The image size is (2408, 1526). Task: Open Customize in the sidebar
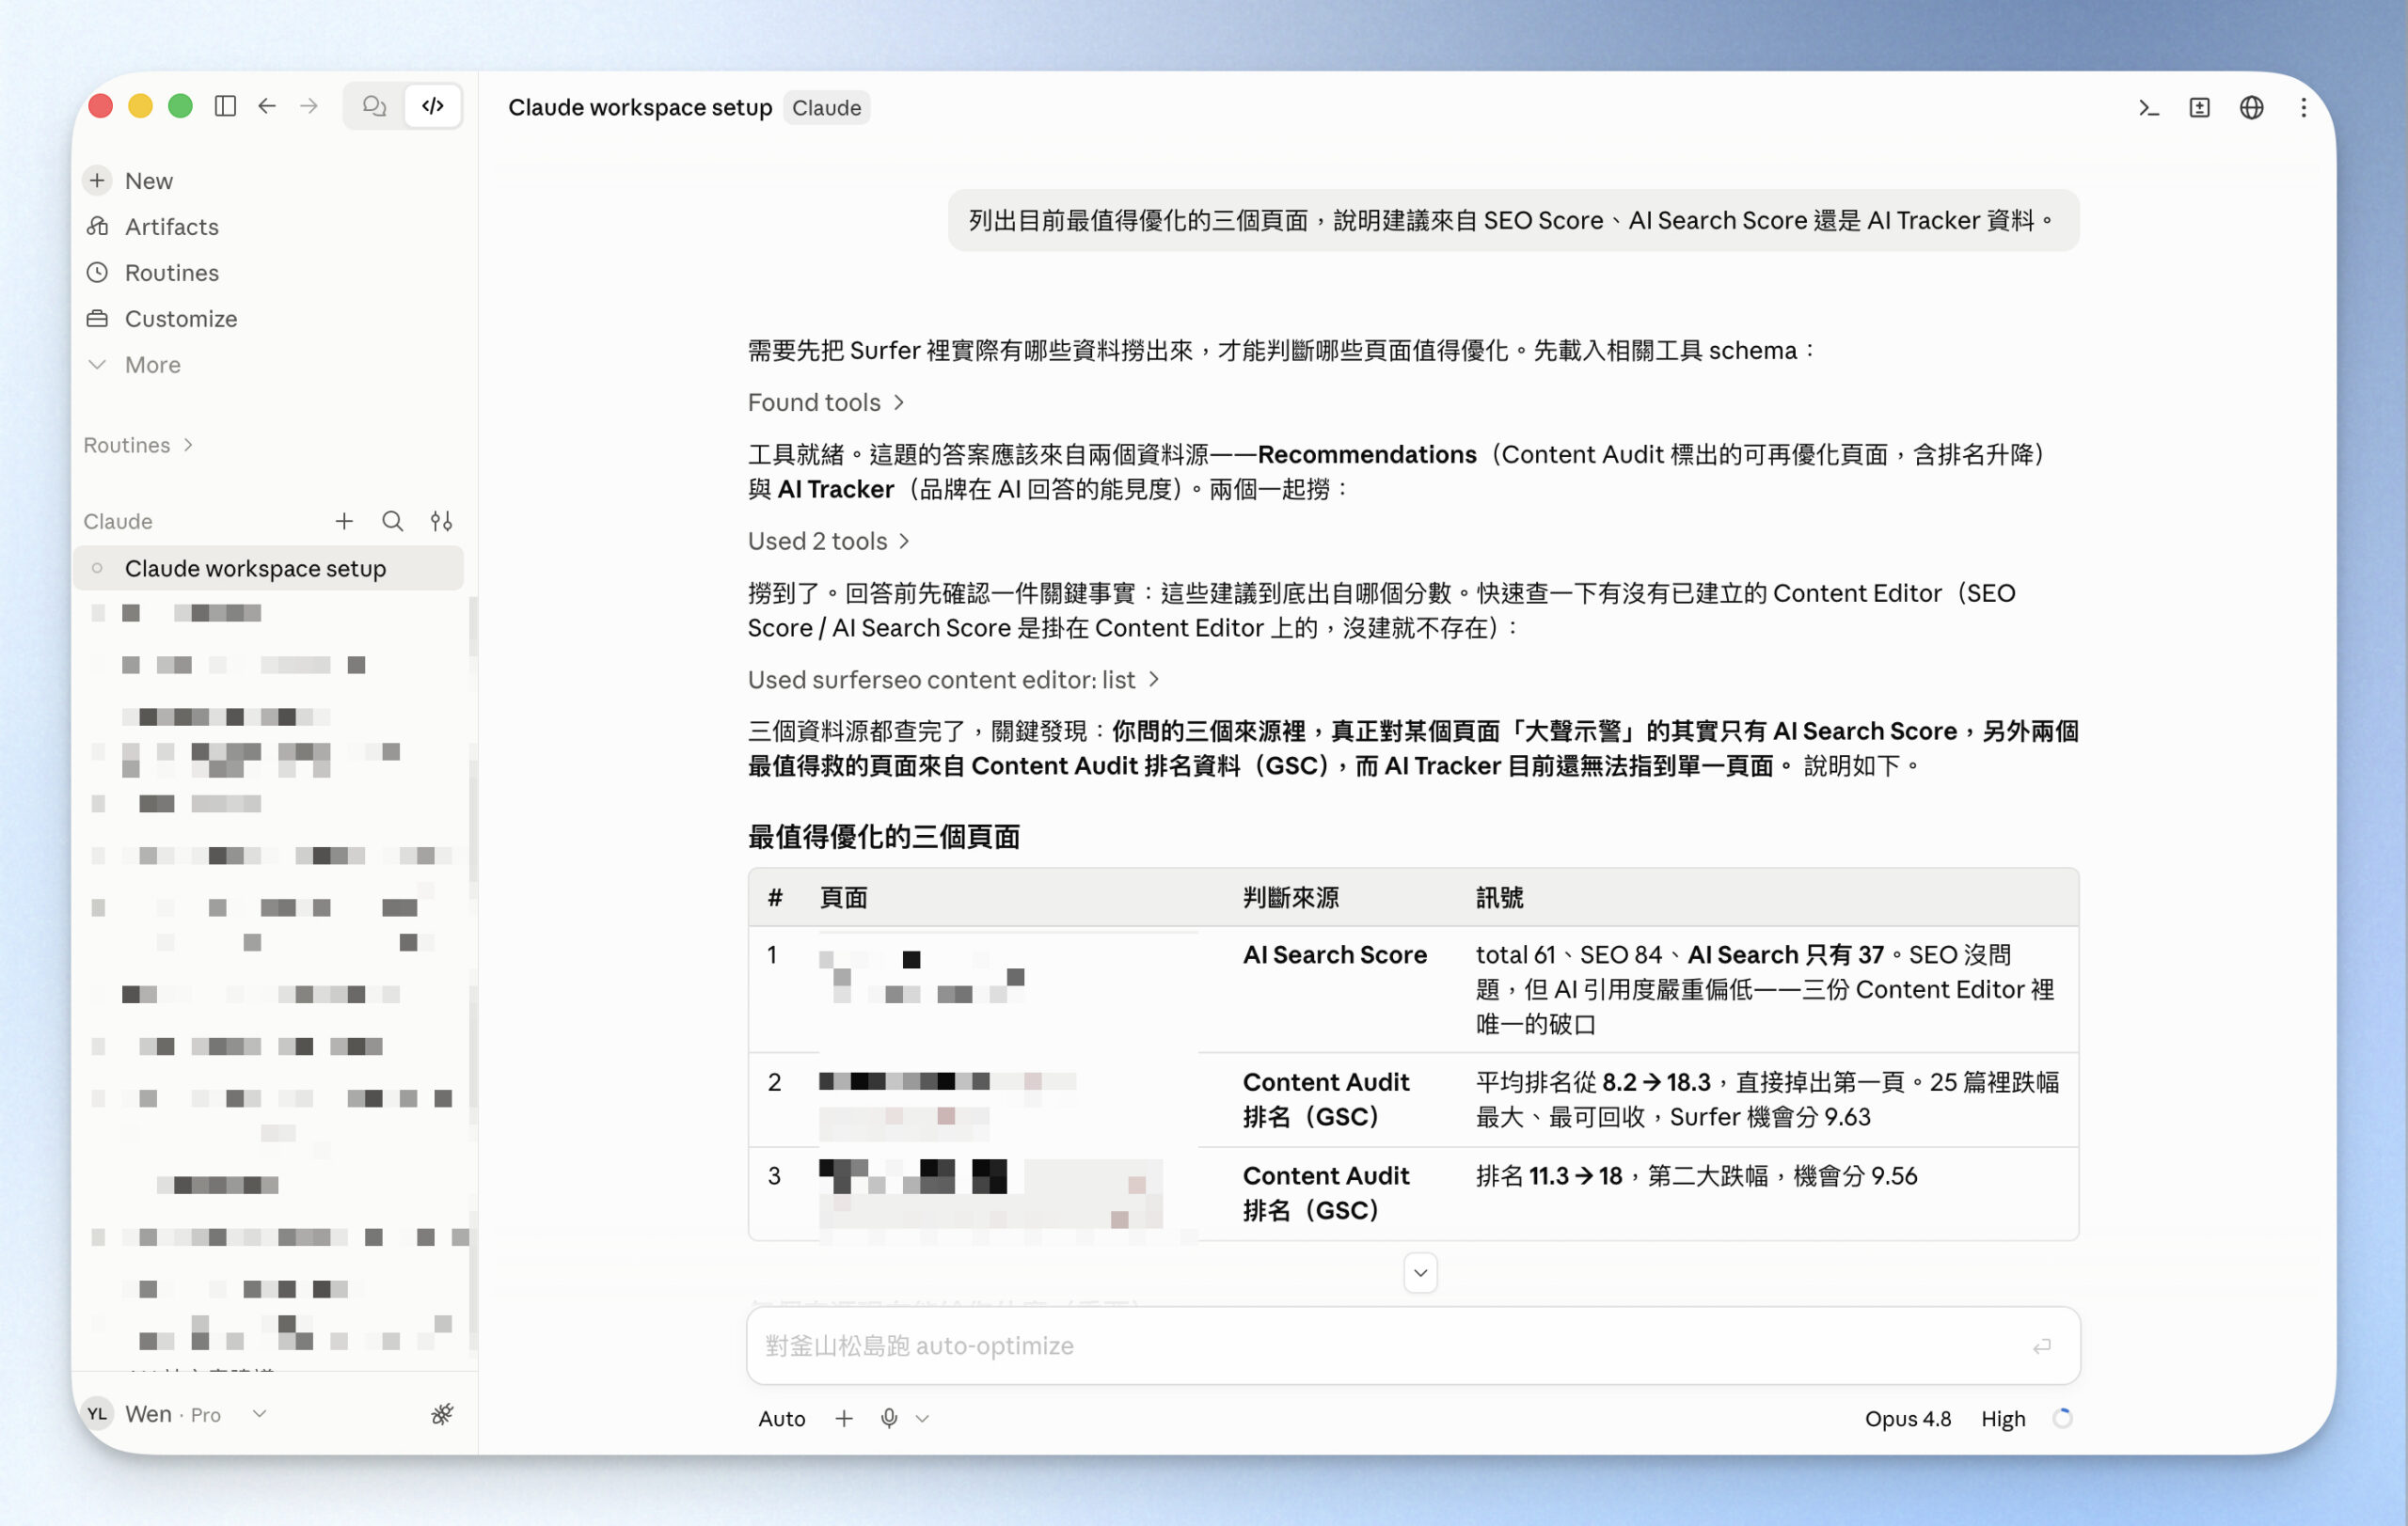click(x=180, y=319)
